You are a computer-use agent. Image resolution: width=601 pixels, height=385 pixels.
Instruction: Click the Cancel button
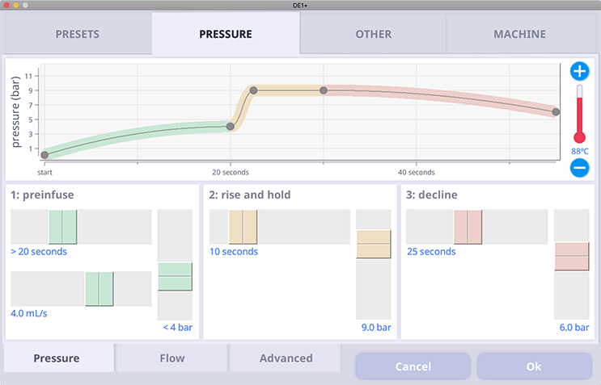tap(413, 366)
